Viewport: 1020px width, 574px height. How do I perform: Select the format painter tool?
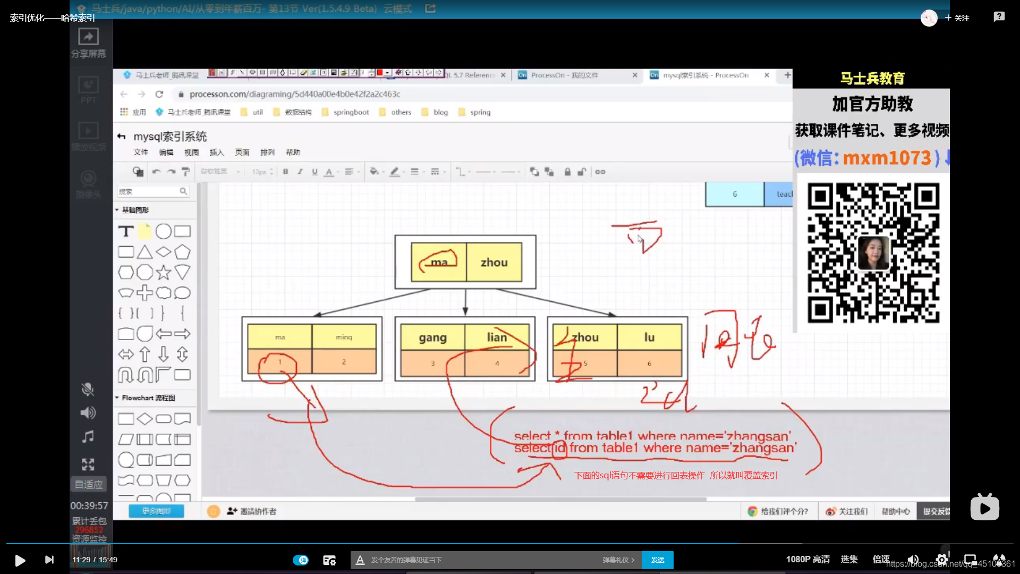pyautogui.click(x=185, y=172)
